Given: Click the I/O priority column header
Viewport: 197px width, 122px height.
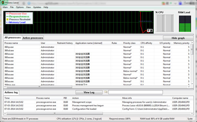Looking at the screenshot, I should tap(163, 43).
